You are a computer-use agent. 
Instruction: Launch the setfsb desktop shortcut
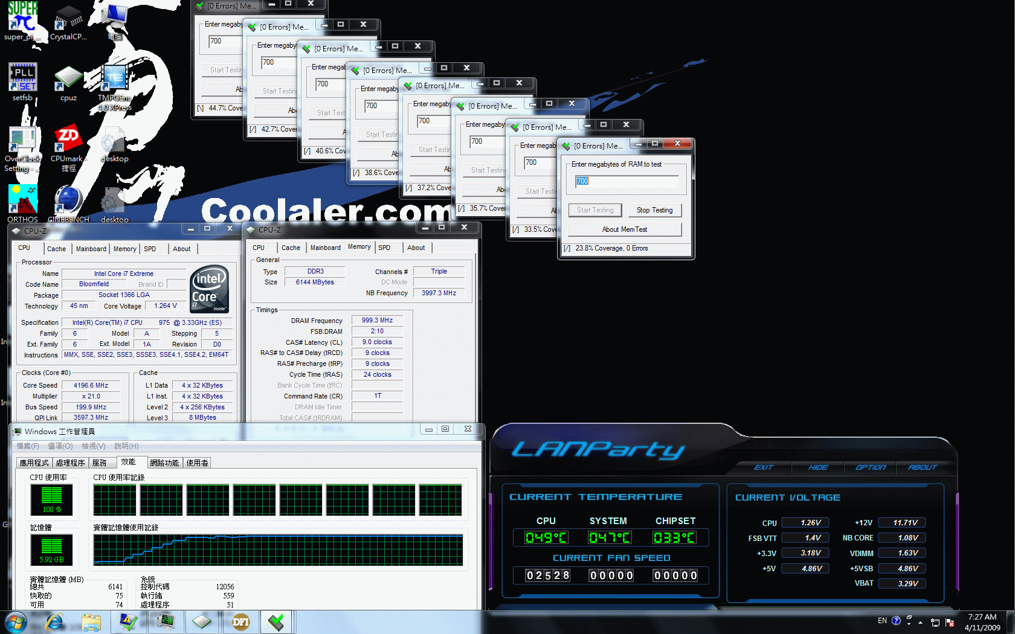(x=22, y=82)
